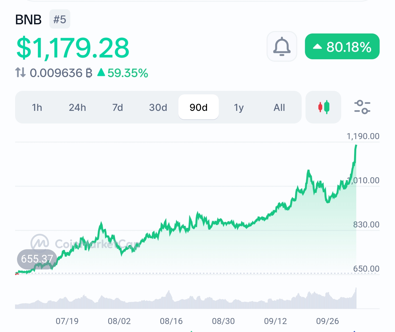
Task: Tap the price alert bell icon
Action: point(282,46)
